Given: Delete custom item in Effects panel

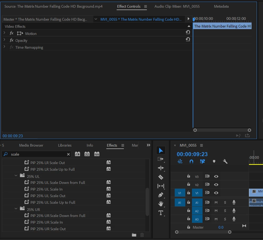Looking at the screenshot, I should tap(142, 235).
